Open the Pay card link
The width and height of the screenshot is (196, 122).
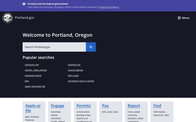(105, 106)
